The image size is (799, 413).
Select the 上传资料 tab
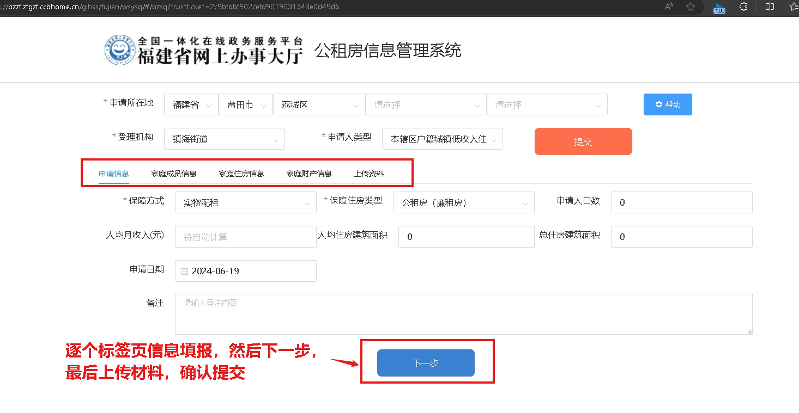tap(369, 173)
